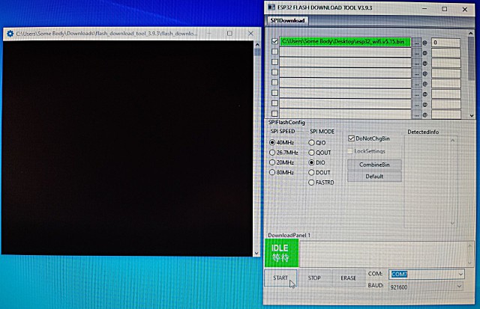
Task: Open the COM port dropdown
Action: tap(460, 274)
